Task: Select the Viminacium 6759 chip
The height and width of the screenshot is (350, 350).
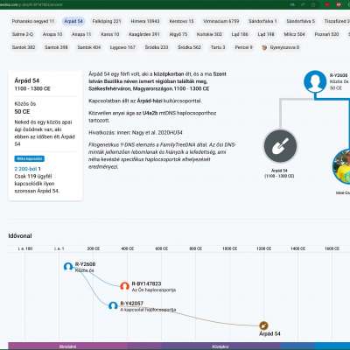Action: (x=221, y=21)
